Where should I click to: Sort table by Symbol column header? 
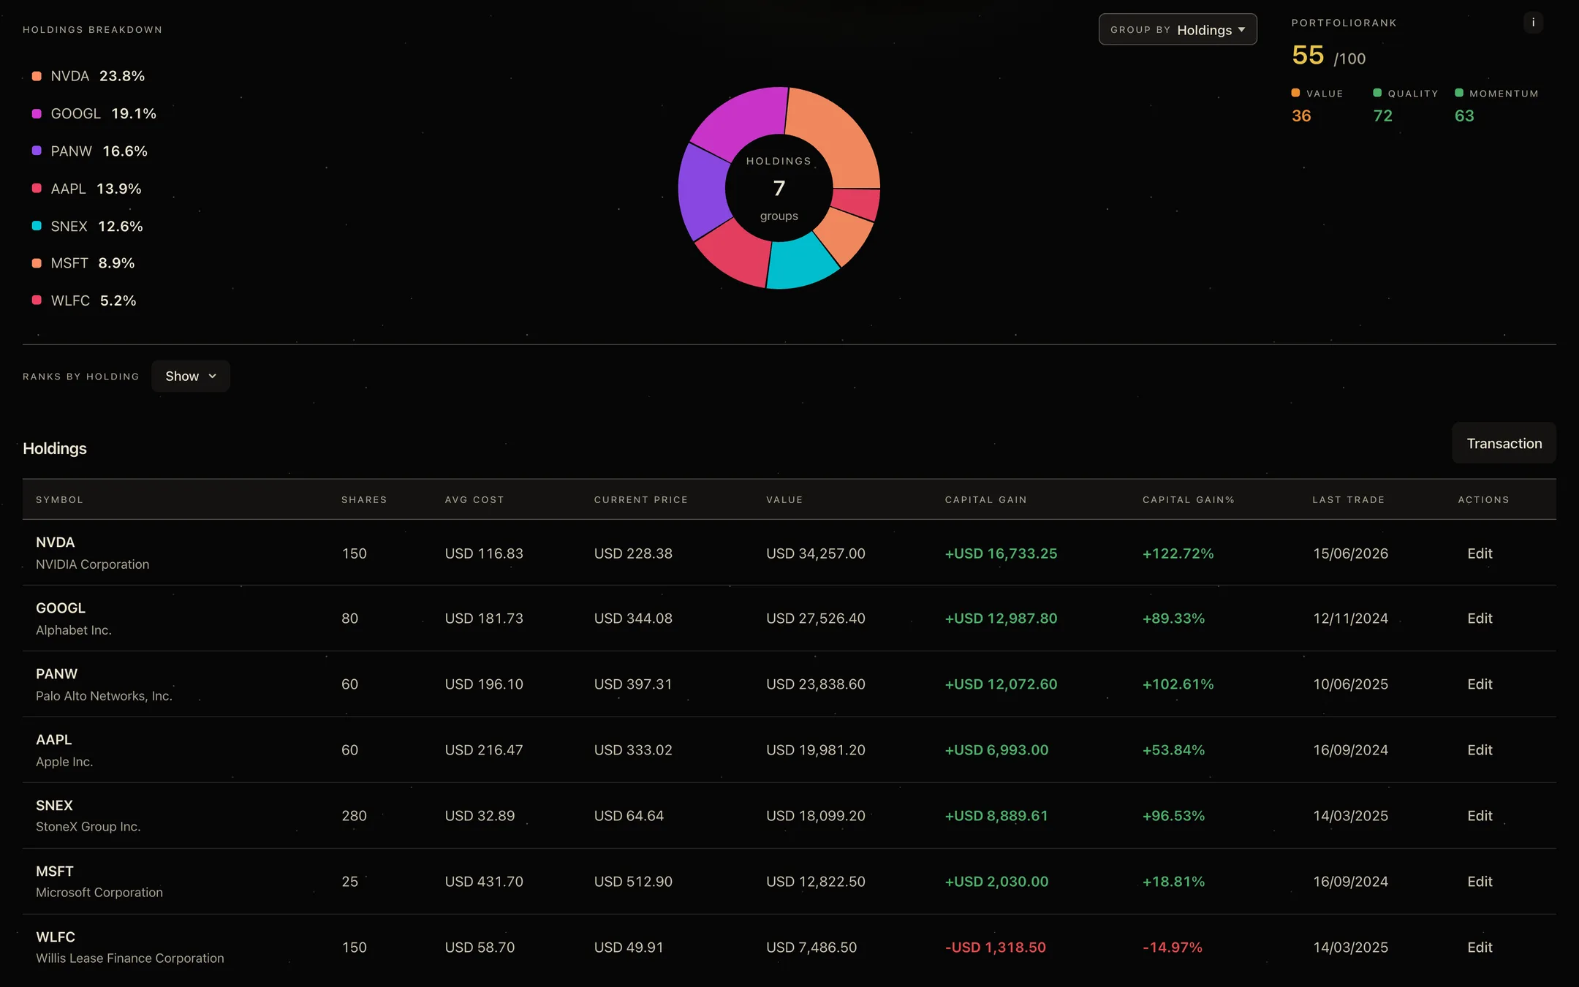(x=59, y=499)
